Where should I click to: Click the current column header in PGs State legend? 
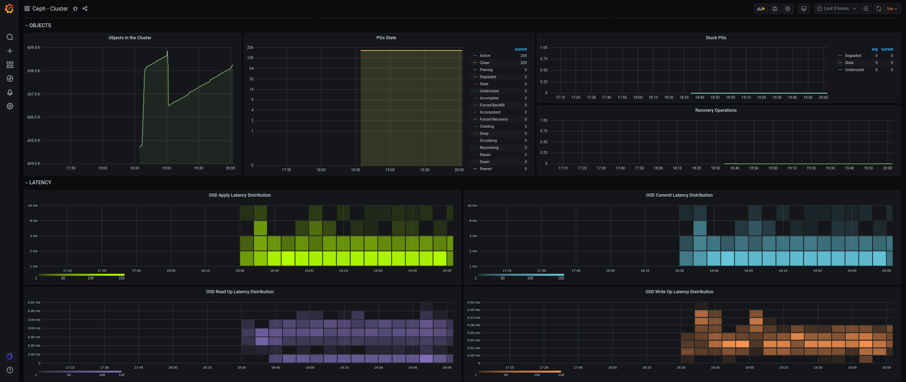click(x=521, y=49)
